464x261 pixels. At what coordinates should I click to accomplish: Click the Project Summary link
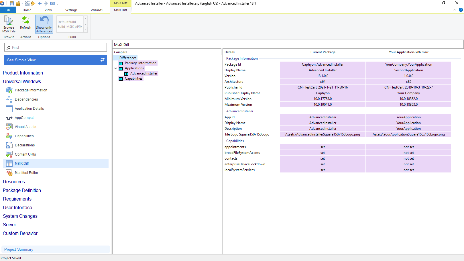[x=18, y=249]
